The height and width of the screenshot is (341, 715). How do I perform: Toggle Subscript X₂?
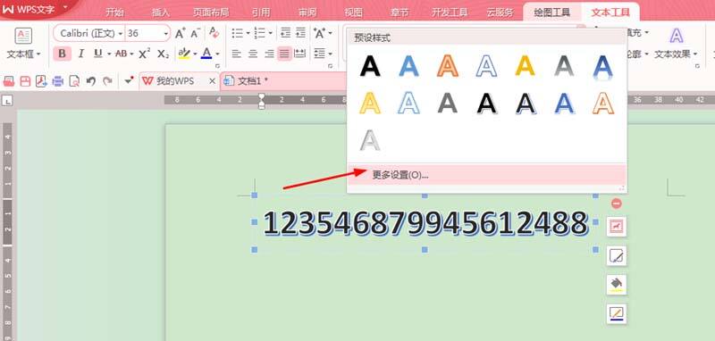click(163, 54)
